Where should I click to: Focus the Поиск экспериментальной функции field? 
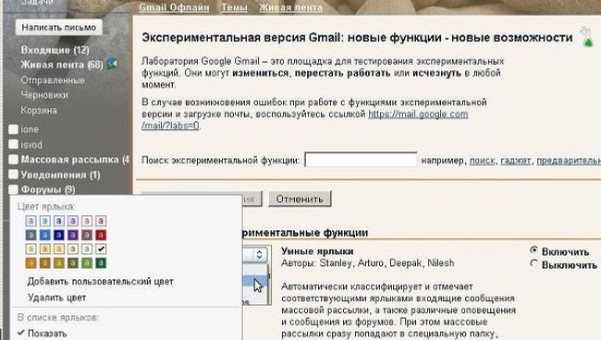361,160
